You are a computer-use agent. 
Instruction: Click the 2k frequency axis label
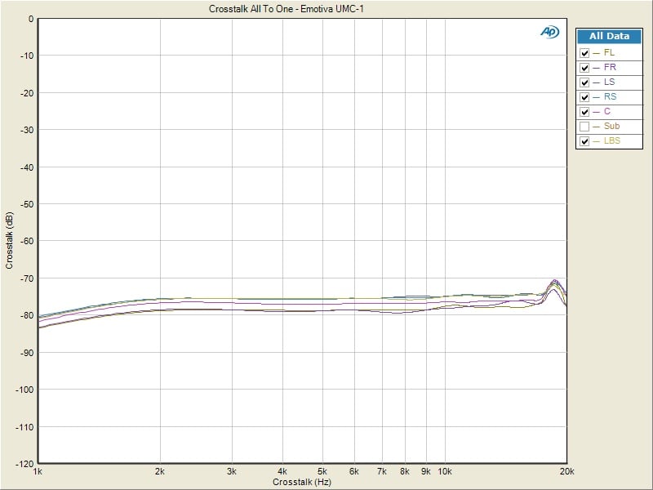(x=160, y=472)
